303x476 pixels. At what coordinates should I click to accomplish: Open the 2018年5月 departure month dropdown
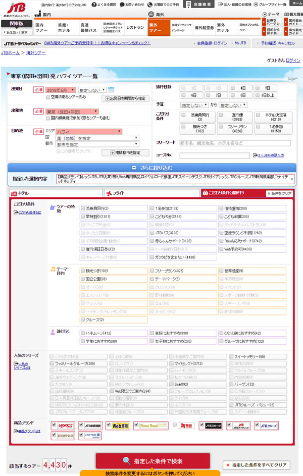[60, 90]
